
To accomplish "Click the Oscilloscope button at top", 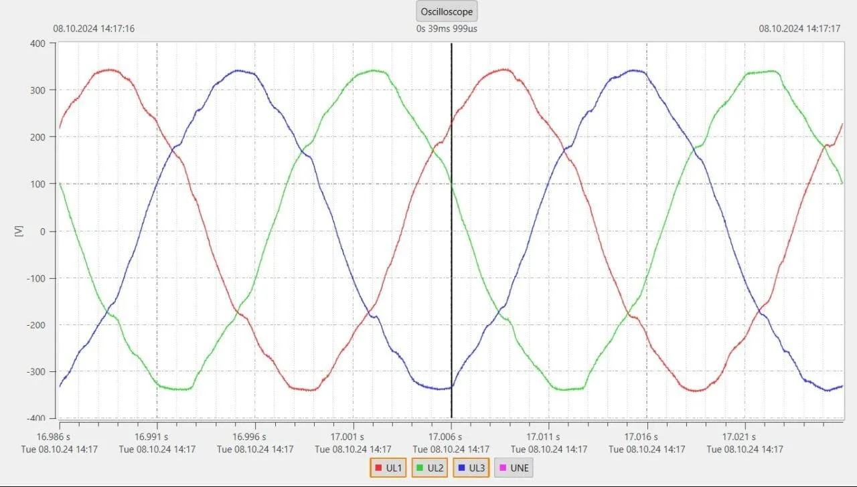I will (447, 11).
